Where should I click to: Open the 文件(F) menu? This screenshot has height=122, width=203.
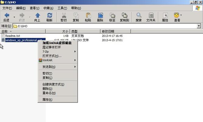tap(7, 8)
